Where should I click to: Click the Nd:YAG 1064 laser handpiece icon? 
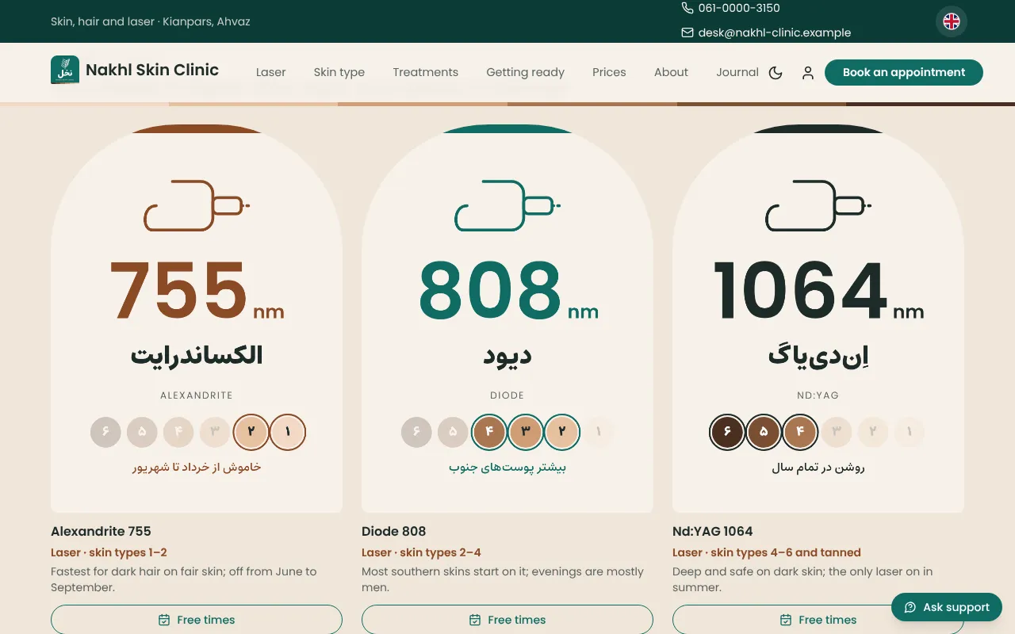[818, 205]
